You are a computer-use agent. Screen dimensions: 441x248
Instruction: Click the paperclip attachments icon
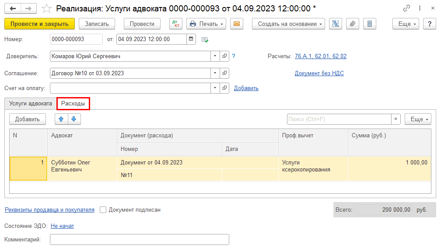pos(353,24)
